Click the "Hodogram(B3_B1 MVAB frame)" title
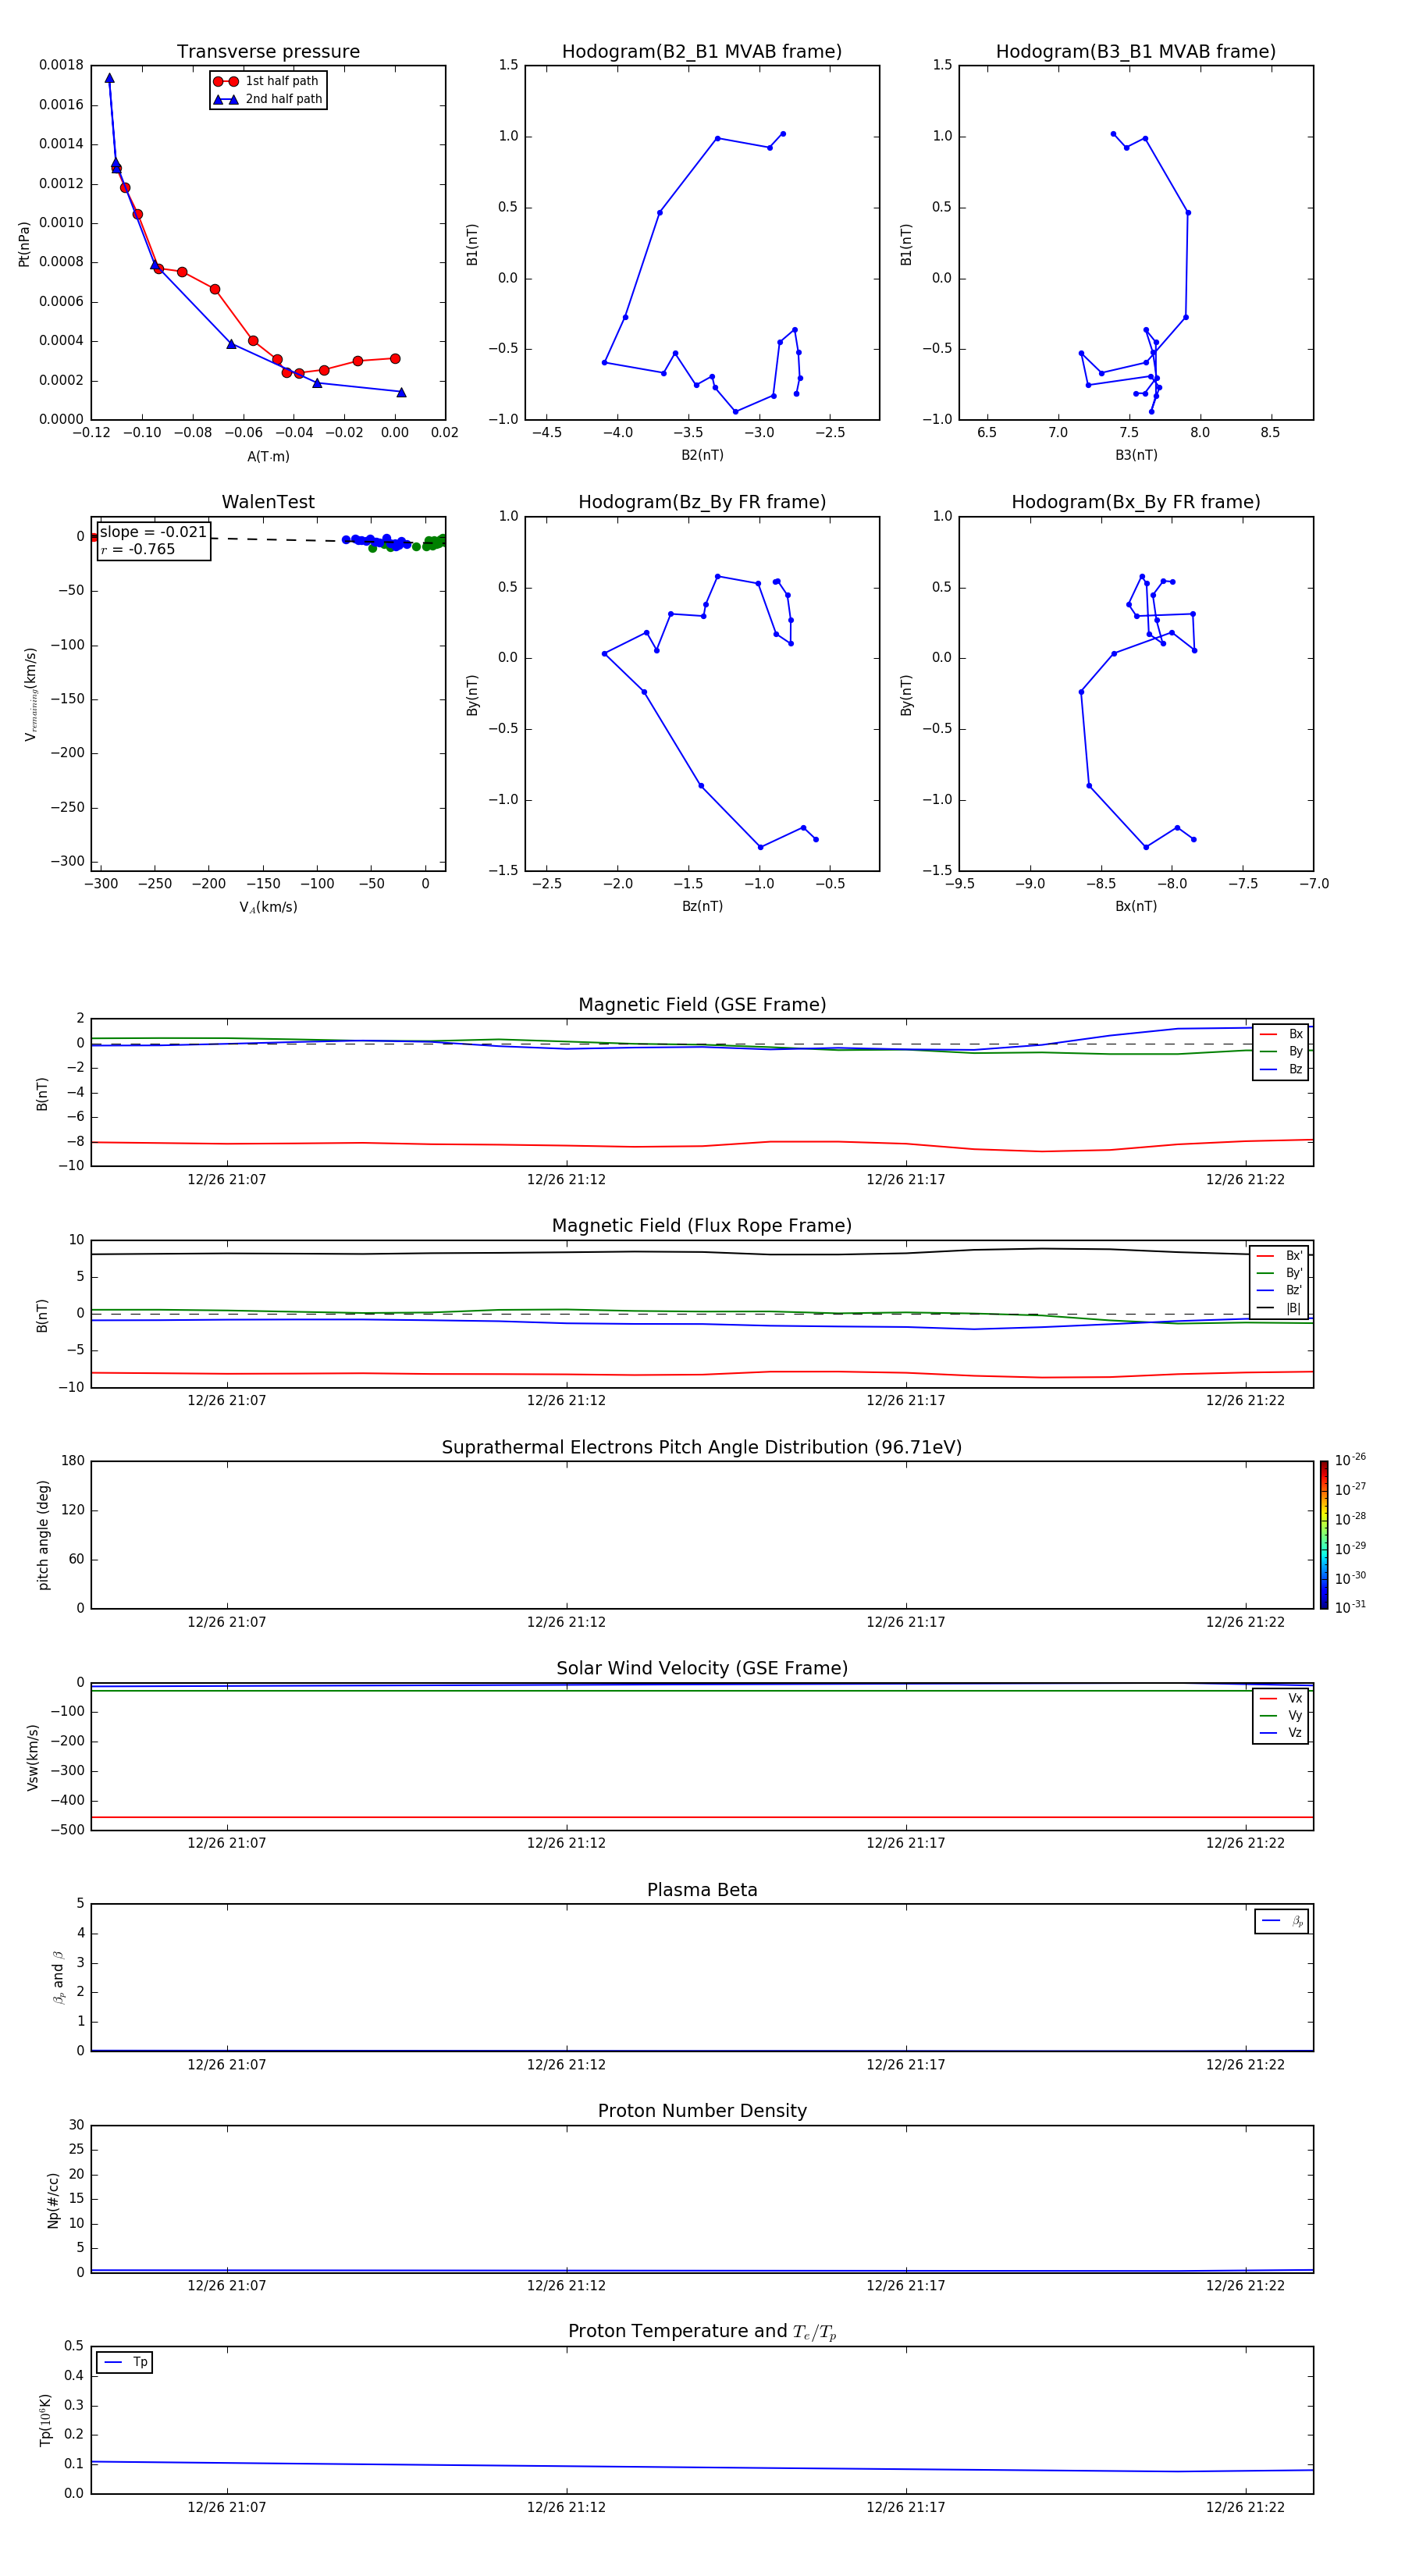Screen dimensions: 1405x2576 (x=1136, y=51)
